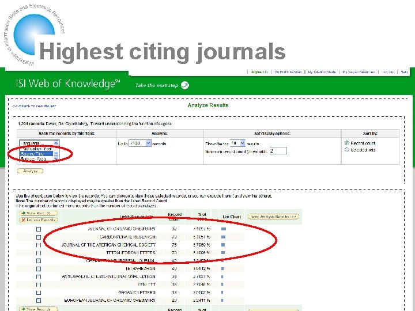Check Carbohydrate Research row checkbox

tap(39, 237)
